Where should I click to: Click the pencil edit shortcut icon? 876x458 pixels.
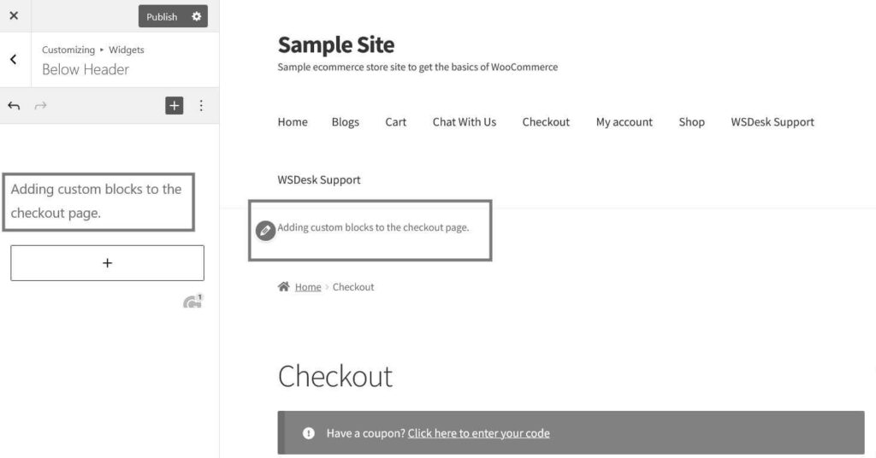265,230
